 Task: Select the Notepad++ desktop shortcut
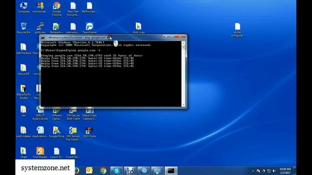(57, 28)
